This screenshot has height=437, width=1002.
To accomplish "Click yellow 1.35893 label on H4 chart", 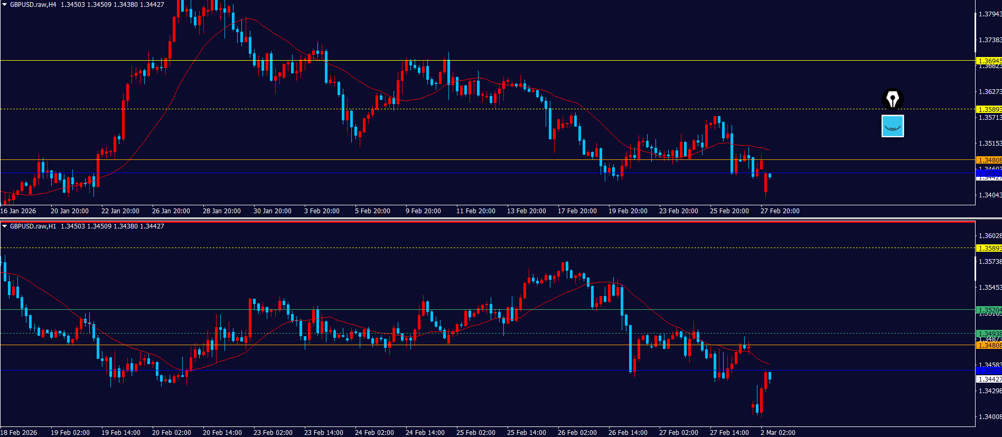I will click(988, 110).
